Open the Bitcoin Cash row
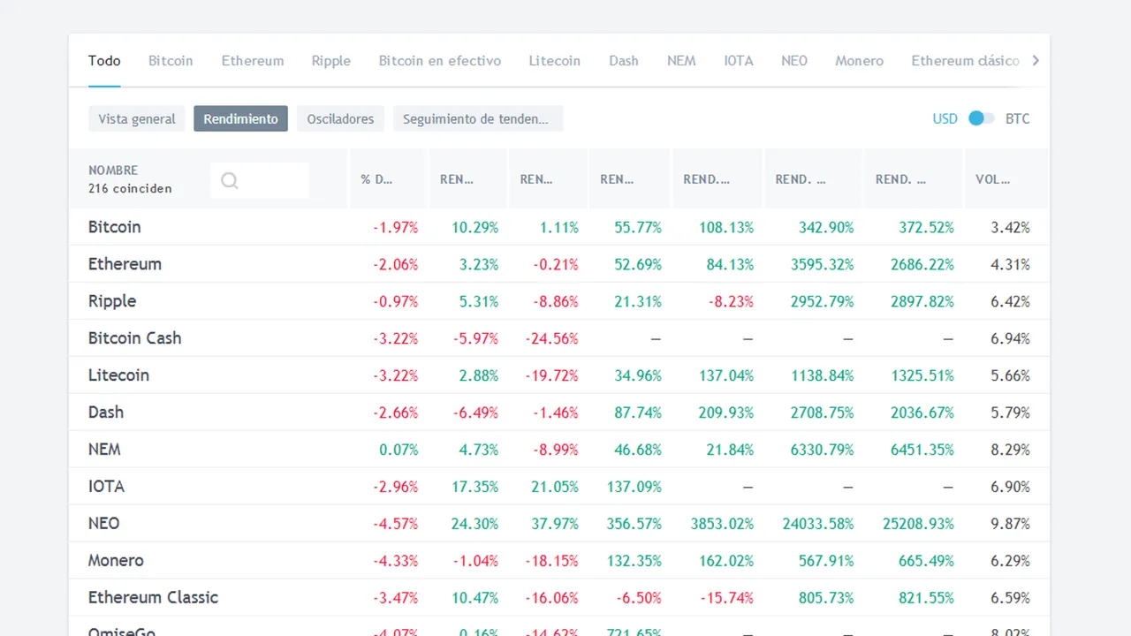 559,338
